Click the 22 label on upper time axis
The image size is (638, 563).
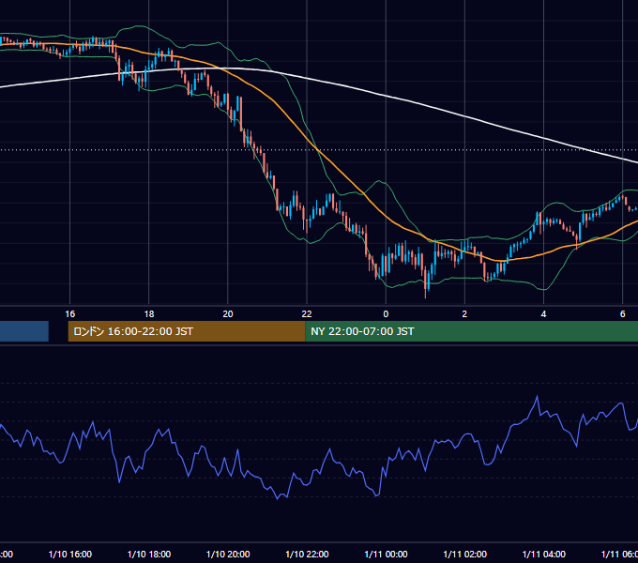click(307, 314)
